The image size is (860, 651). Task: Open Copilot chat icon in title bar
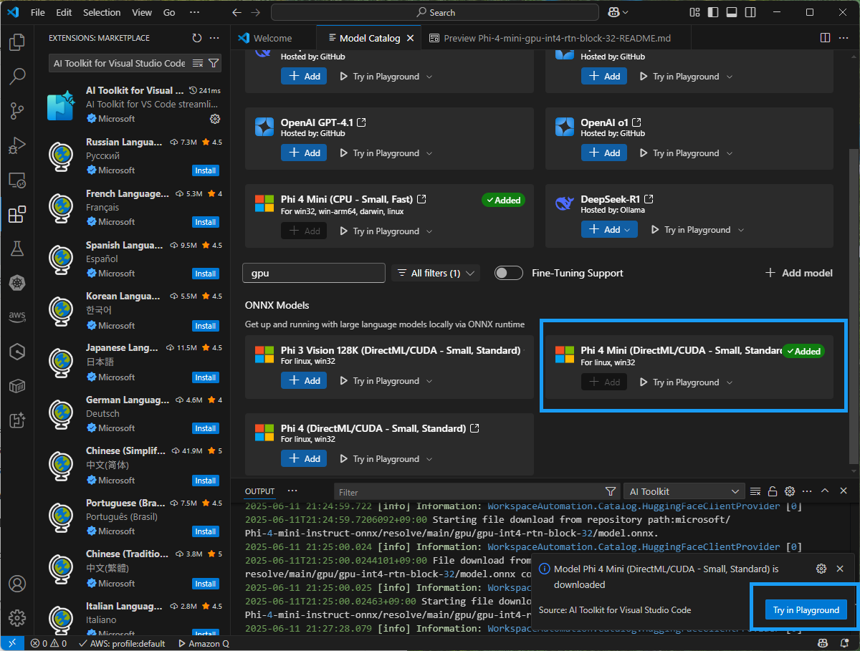tap(614, 12)
